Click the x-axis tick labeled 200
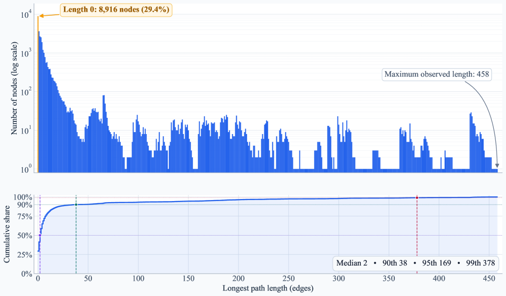Screen dimensions: 506x296 coord(239,279)
